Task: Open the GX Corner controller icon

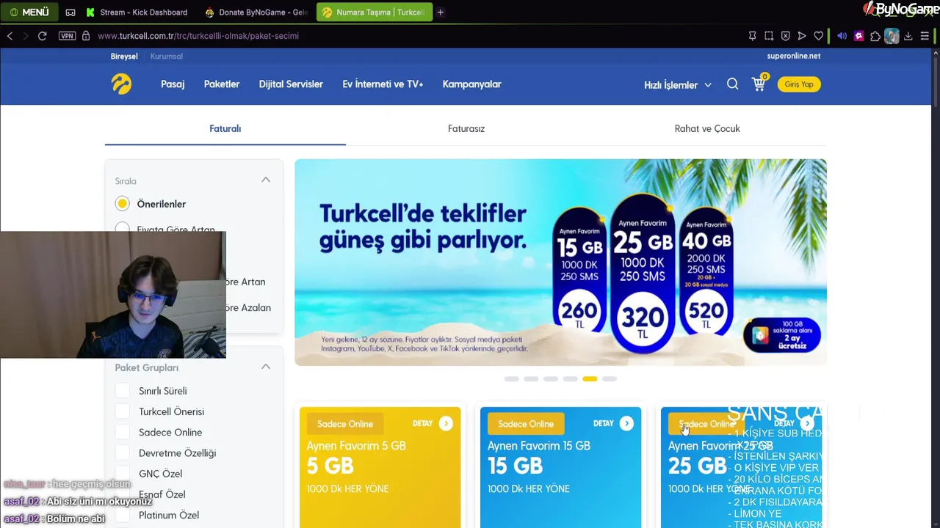Action: click(70, 12)
